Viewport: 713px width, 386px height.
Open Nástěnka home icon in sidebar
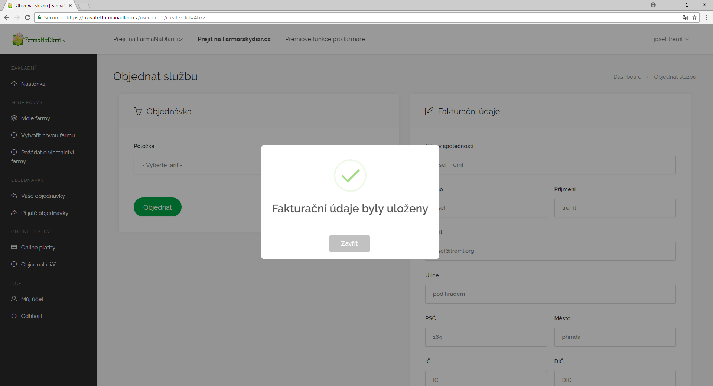tap(14, 84)
